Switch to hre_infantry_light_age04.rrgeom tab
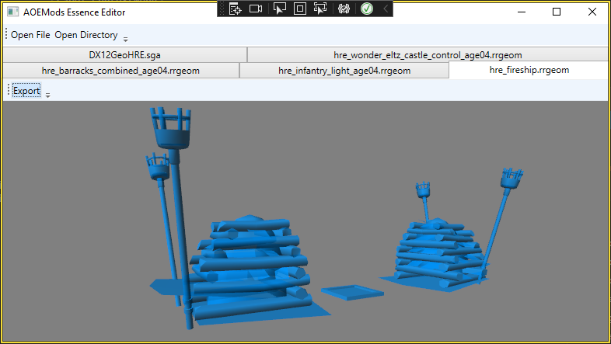Viewport: 611px width, 344px height. coord(344,71)
